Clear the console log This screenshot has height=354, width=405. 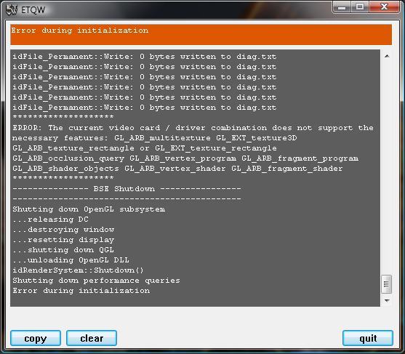(92, 338)
